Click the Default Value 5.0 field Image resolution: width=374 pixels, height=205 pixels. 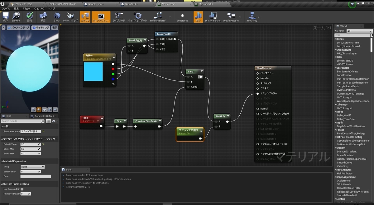point(30,144)
